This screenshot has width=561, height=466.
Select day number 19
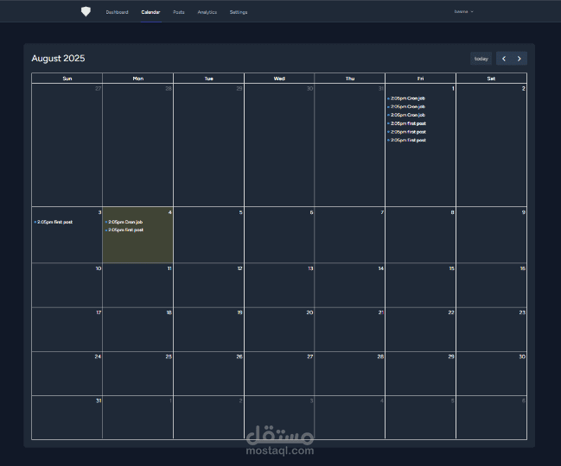tap(239, 312)
